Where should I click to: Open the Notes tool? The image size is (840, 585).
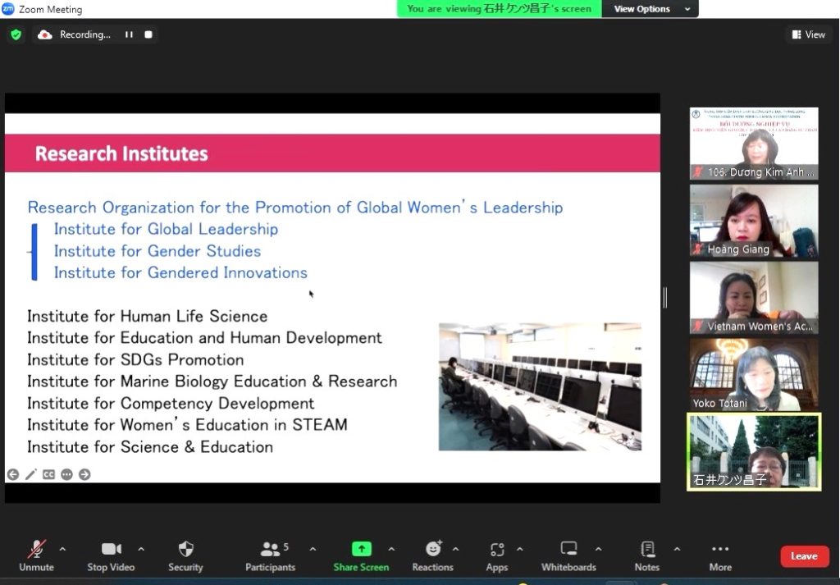[x=647, y=555]
